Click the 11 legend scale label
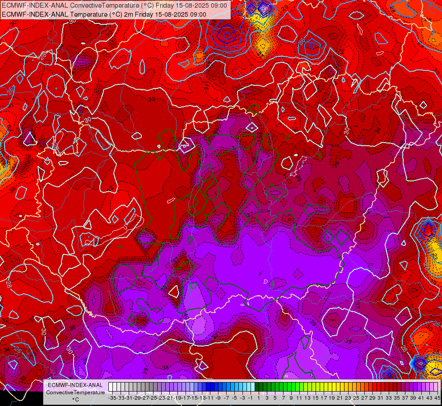The image size is (442, 406). [299, 398]
